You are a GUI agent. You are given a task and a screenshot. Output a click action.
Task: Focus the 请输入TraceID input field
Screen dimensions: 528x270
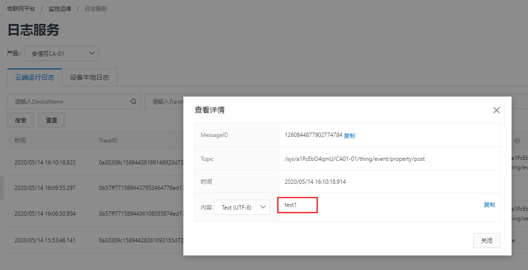(164, 101)
